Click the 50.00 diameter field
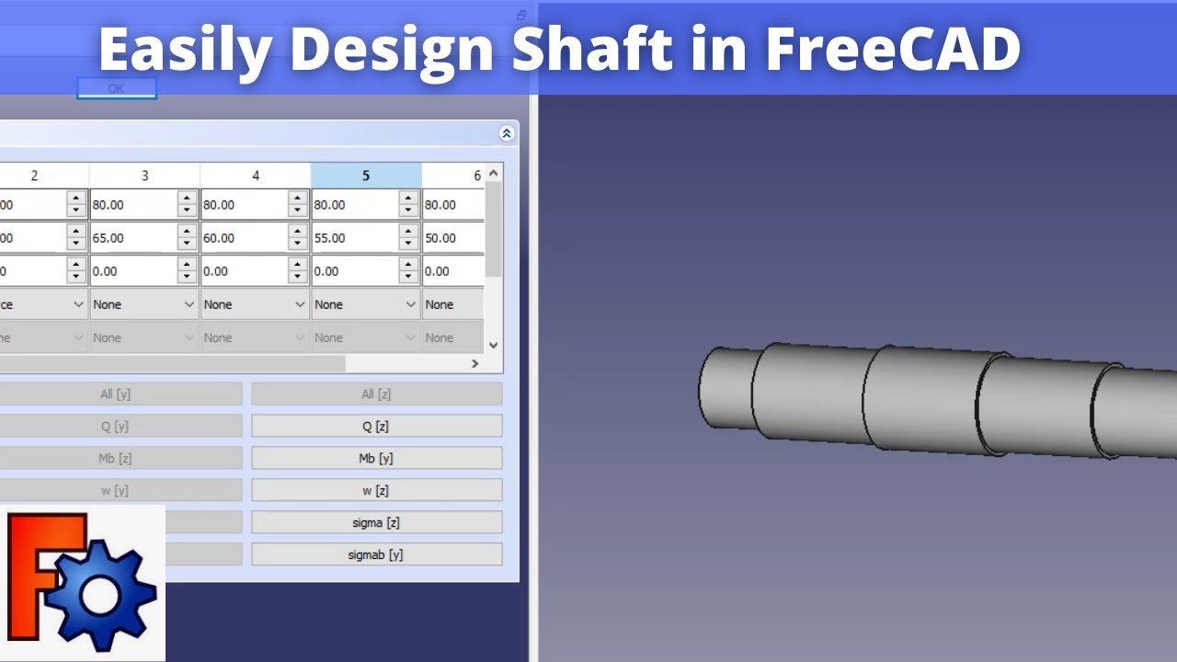 (x=453, y=238)
